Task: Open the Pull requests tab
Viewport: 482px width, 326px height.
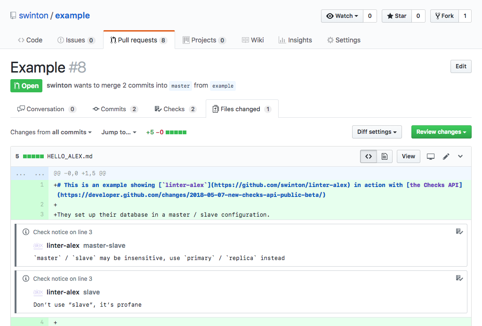Action: (139, 40)
